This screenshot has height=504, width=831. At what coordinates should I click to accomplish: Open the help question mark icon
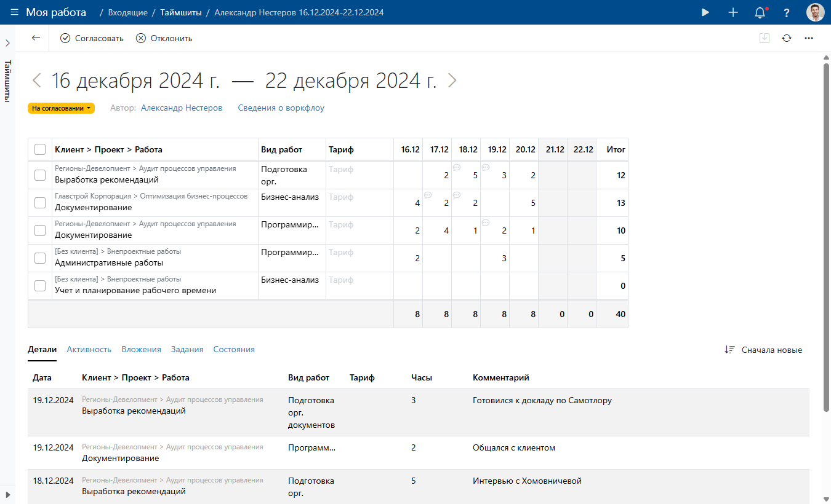click(787, 12)
